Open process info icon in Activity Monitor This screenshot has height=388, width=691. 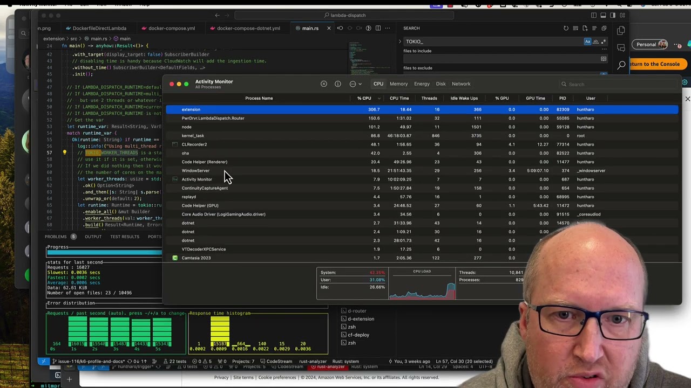[337, 84]
